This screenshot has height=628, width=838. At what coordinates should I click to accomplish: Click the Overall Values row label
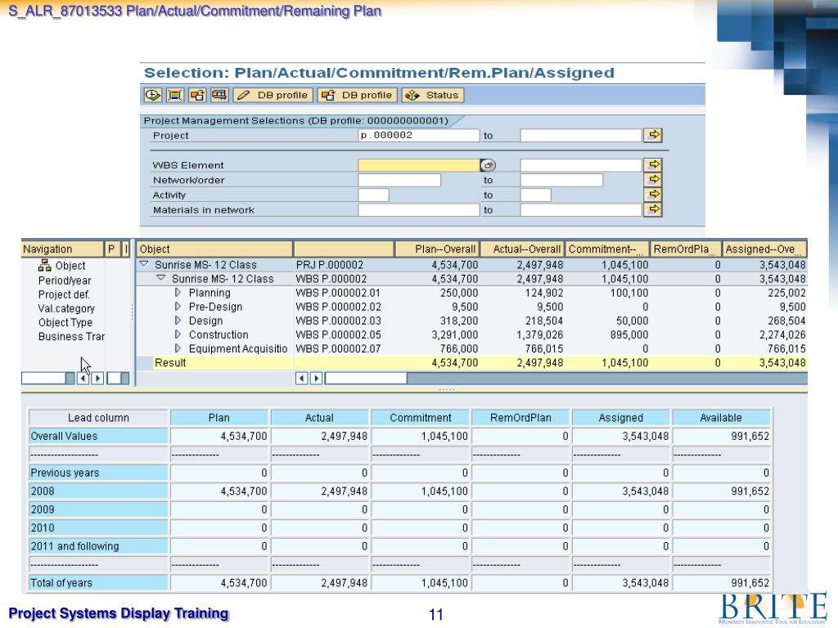98,436
